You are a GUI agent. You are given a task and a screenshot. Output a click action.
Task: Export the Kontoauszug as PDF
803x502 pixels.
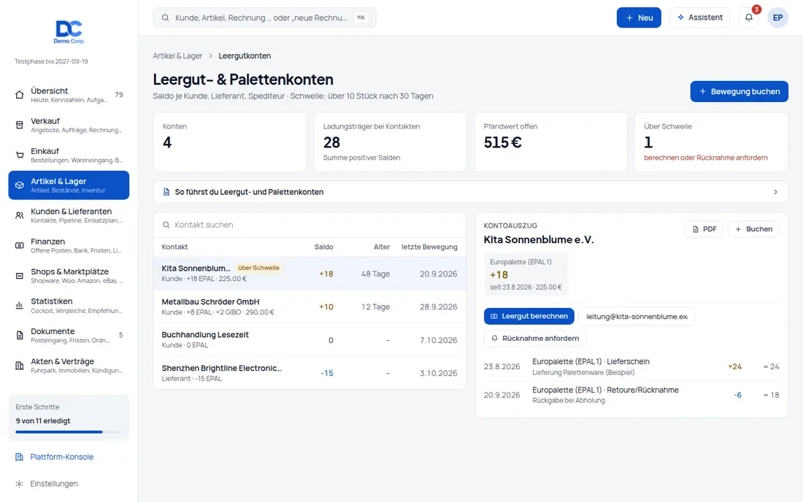click(704, 229)
